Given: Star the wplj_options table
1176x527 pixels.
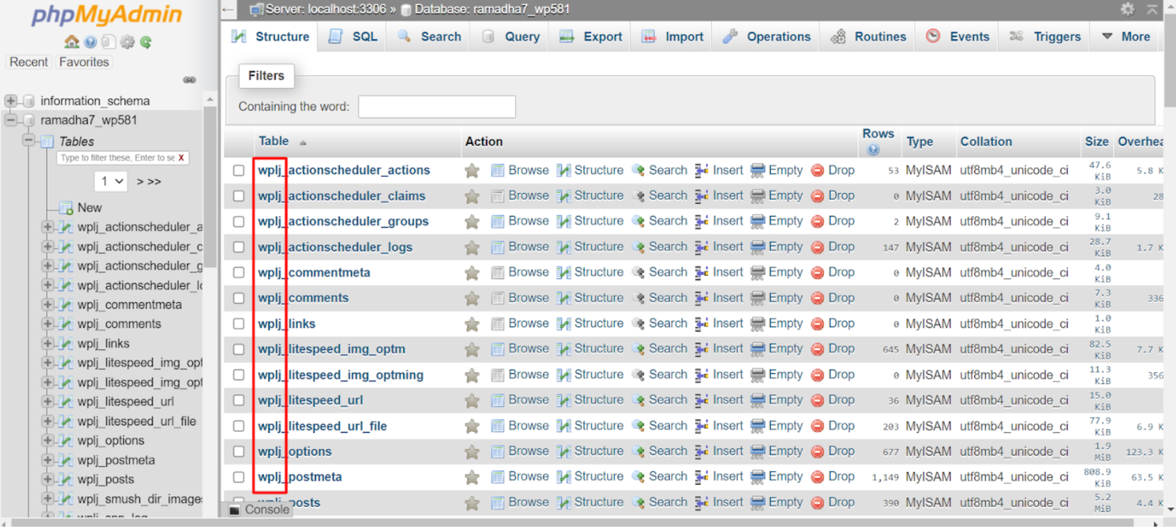Looking at the screenshot, I should click(x=472, y=452).
